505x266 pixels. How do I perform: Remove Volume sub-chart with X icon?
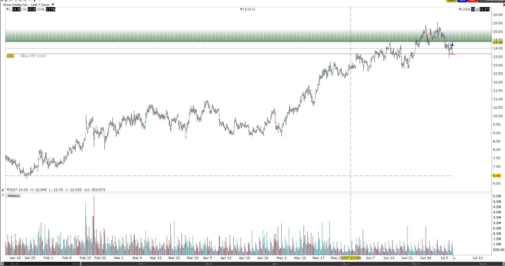pyautogui.click(x=3, y=195)
